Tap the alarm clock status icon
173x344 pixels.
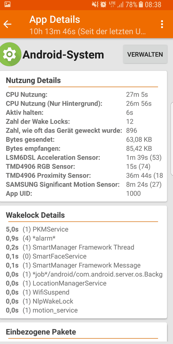tap(103, 4)
